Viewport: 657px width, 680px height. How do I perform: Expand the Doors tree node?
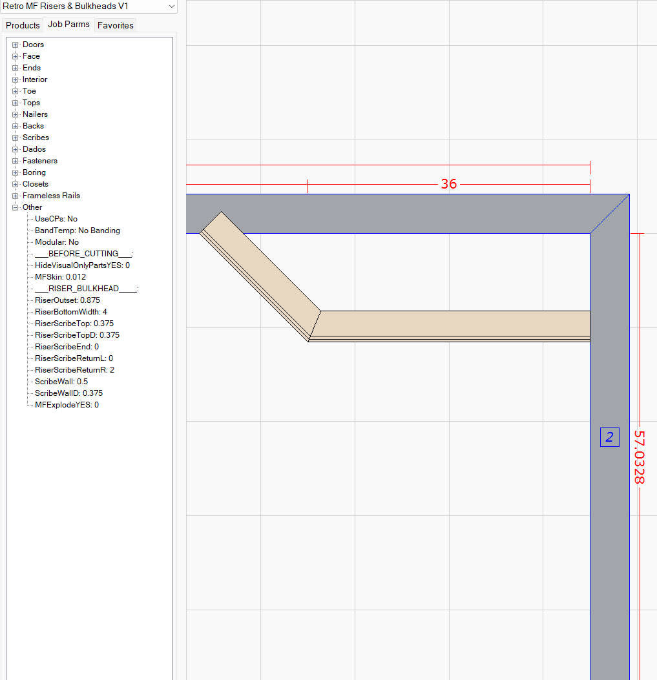14,45
